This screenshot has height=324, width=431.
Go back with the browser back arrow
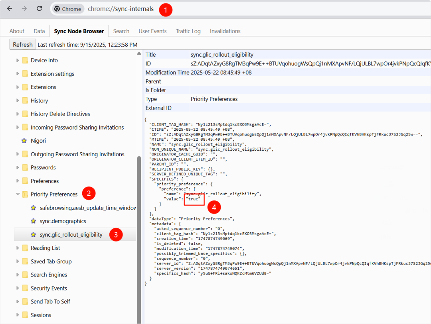point(10,8)
